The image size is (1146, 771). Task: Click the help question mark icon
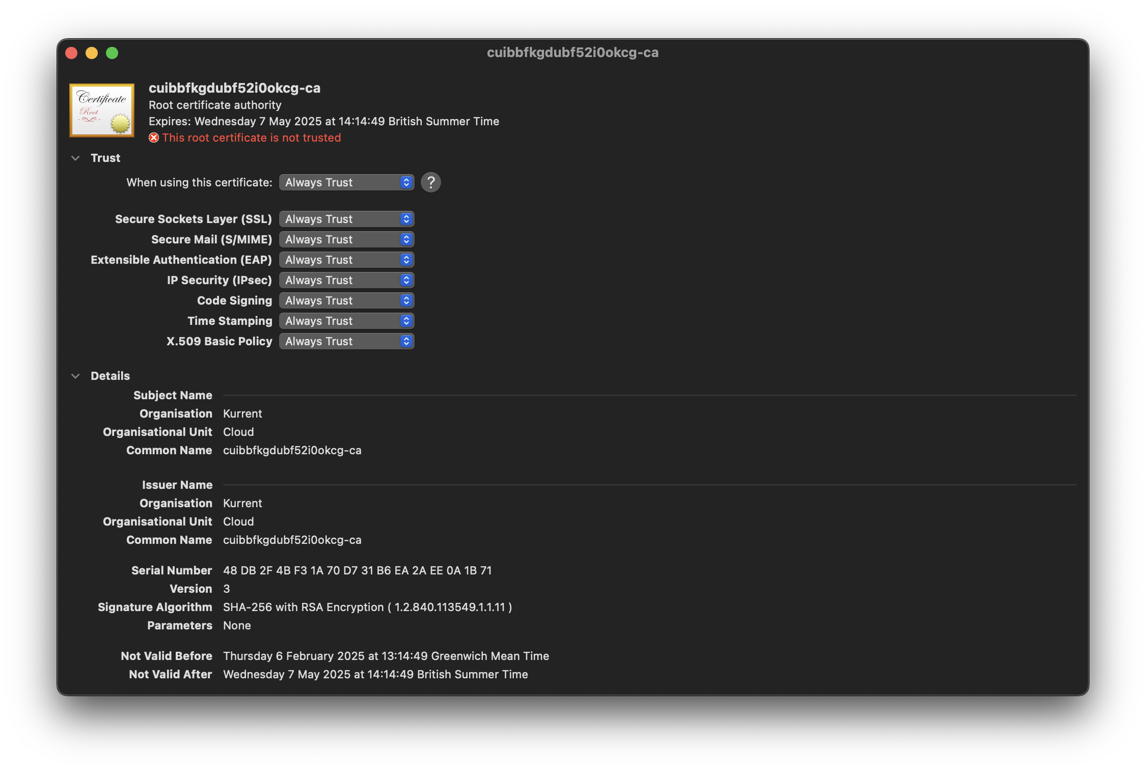coord(430,182)
